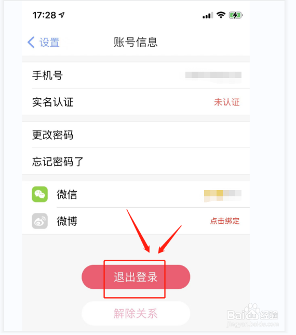Screen dimensions: 296x335
Task: Go back via the 设置 label
Action: pyautogui.click(x=49, y=42)
